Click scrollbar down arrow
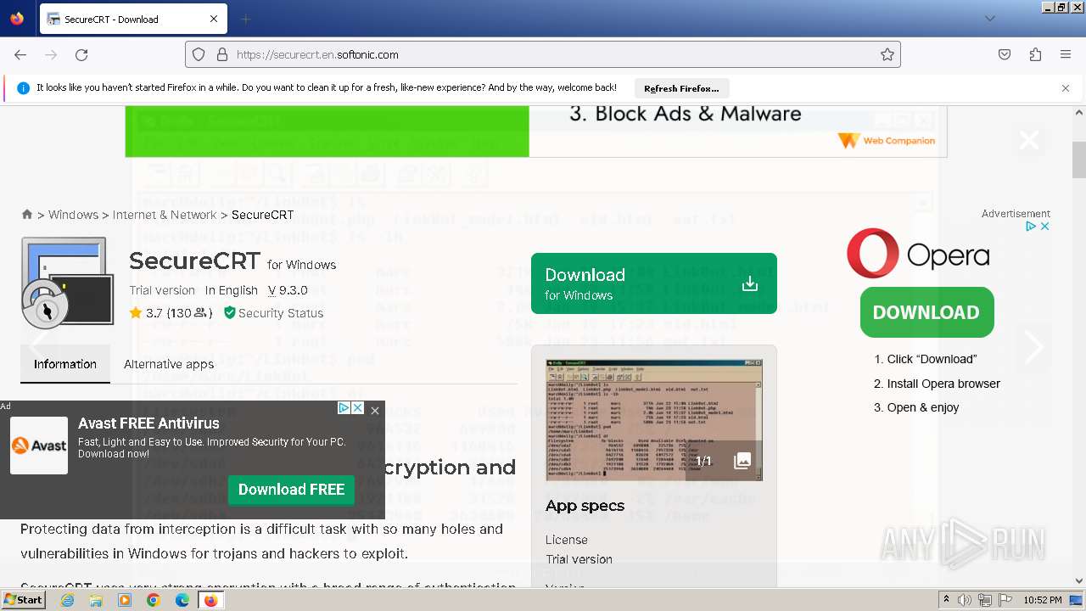The height and width of the screenshot is (611, 1086). pos(1079,581)
